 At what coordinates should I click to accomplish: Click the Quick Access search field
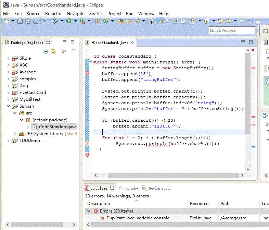coord(232,31)
